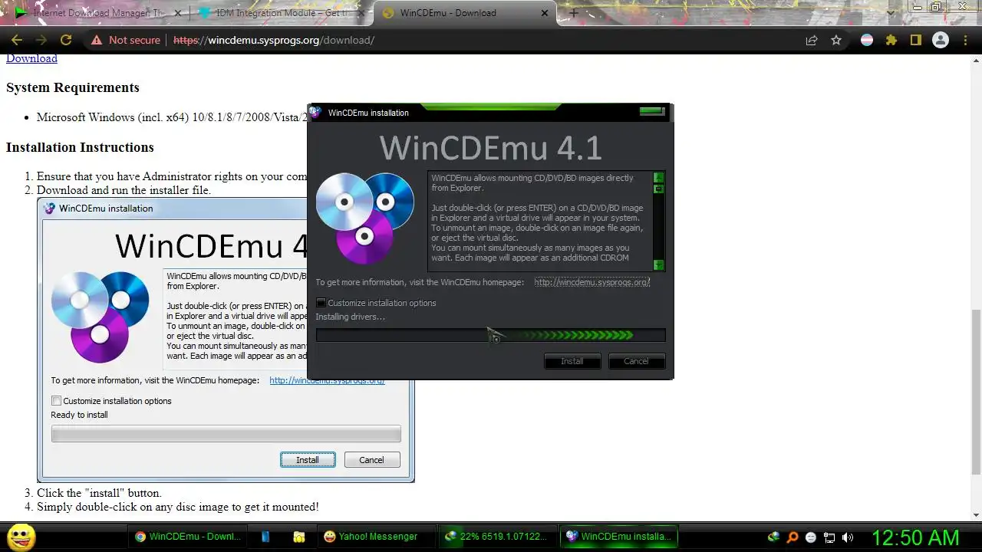982x552 pixels.
Task: Close the IDM Integration Module tab
Action: [x=361, y=13]
